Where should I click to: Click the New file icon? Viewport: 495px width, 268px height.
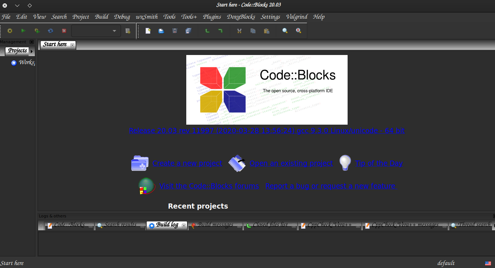[148, 31]
